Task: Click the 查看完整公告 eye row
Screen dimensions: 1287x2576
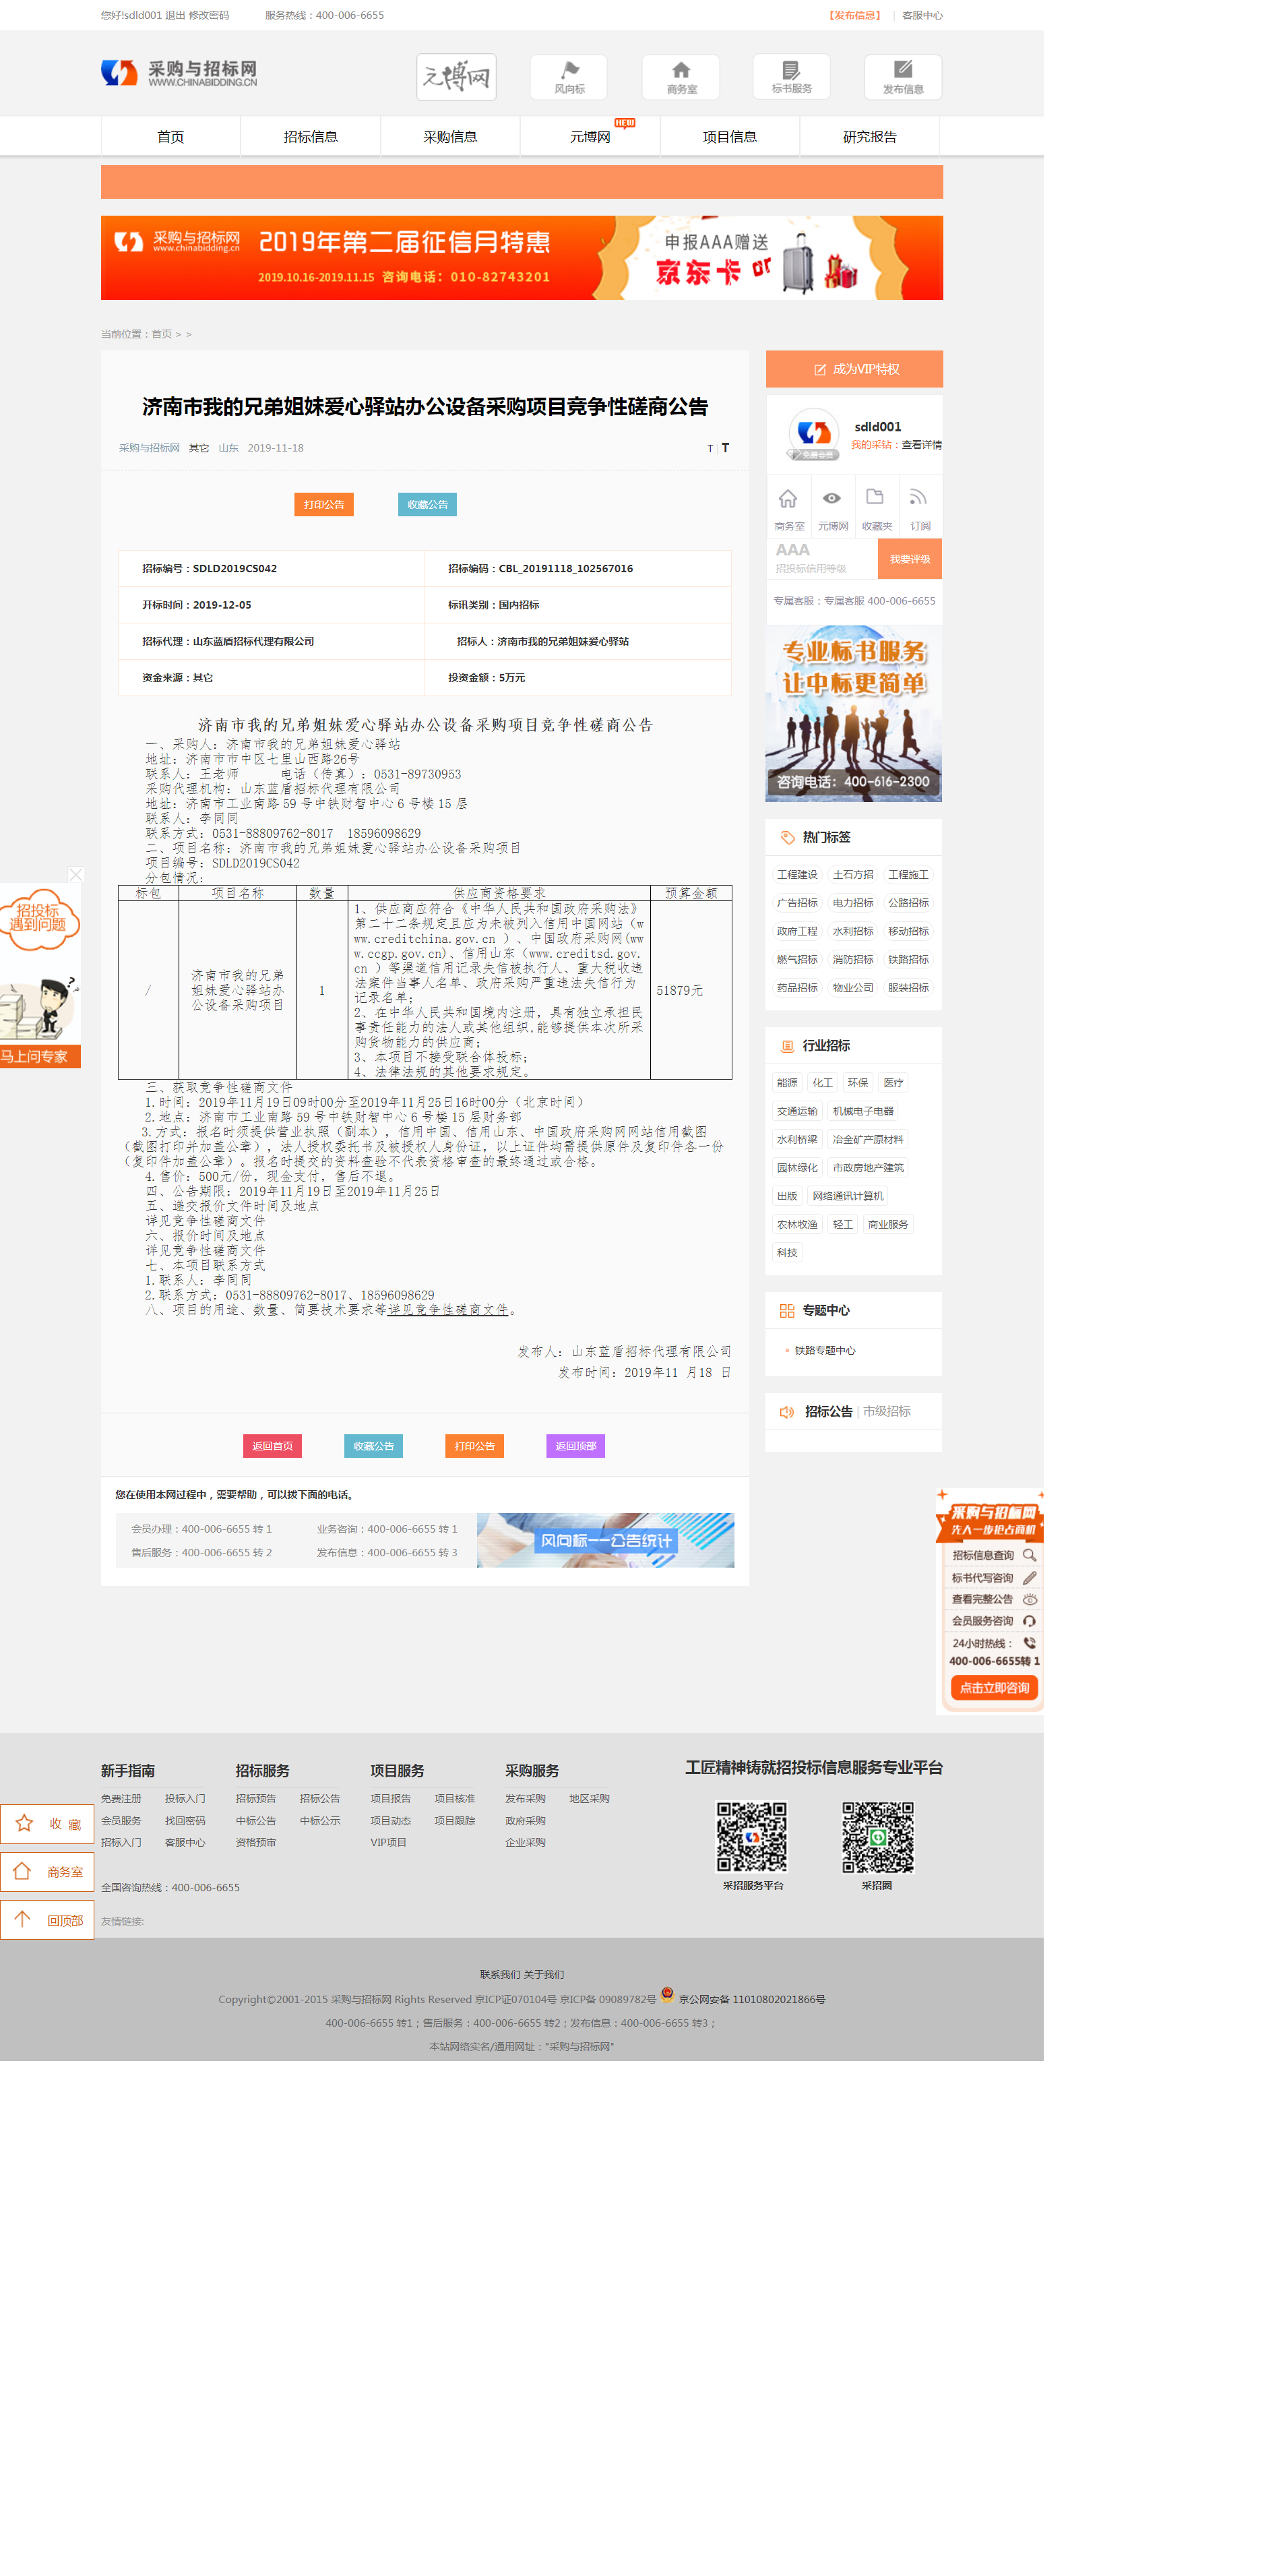Action: point(993,1599)
